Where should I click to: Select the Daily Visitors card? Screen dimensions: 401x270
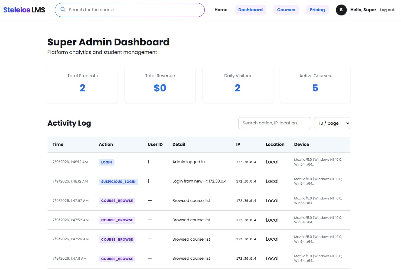pos(238,84)
